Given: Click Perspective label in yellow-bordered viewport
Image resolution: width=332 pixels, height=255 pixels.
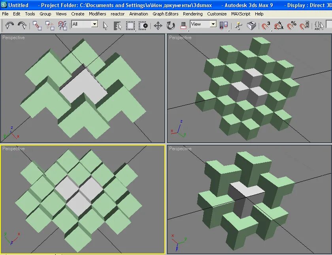Looking at the screenshot, I should click(13, 149).
